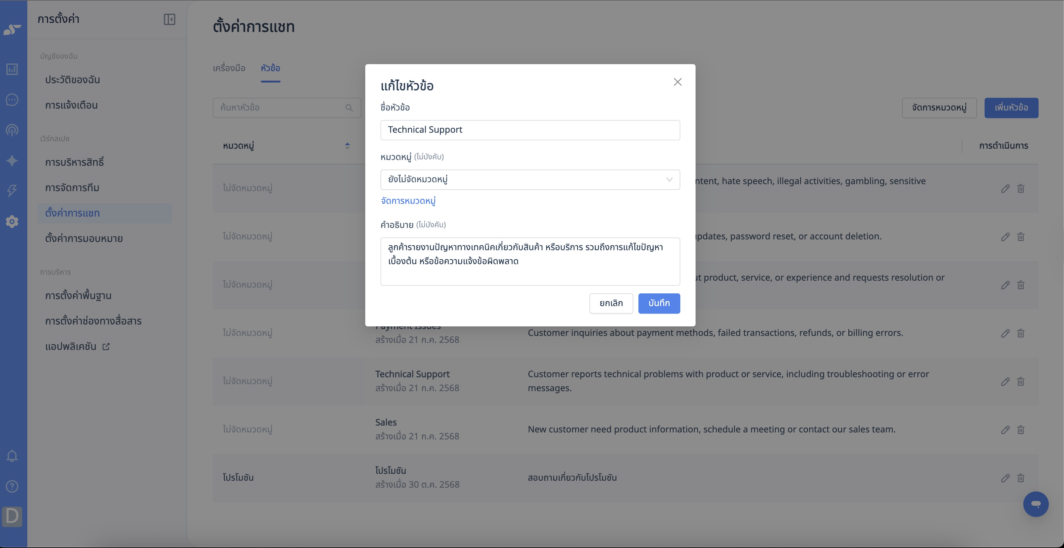Click the จัดการหมวดหมู่ button above the table
The height and width of the screenshot is (548, 1064).
(x=939, y=108)
